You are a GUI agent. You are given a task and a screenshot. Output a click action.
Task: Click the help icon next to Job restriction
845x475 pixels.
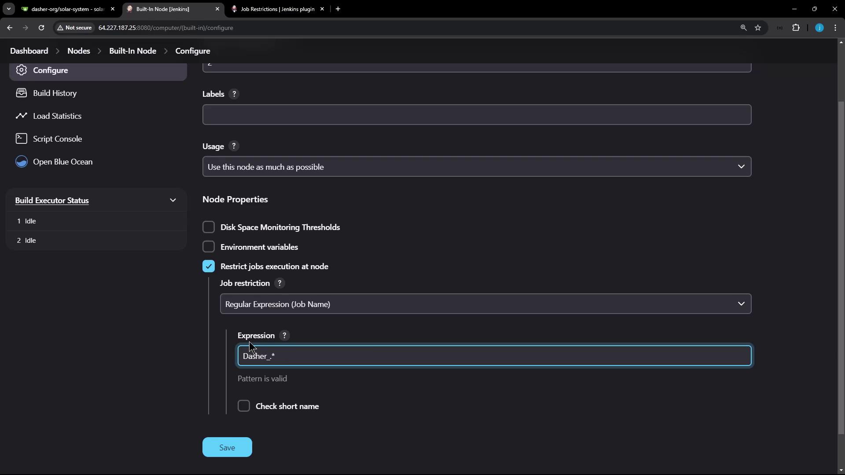tap(279, 283)
